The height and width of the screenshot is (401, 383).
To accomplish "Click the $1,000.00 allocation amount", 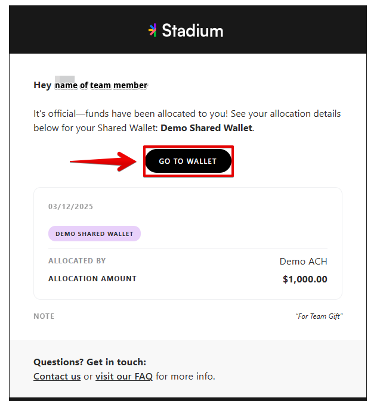I will [305, 279].
